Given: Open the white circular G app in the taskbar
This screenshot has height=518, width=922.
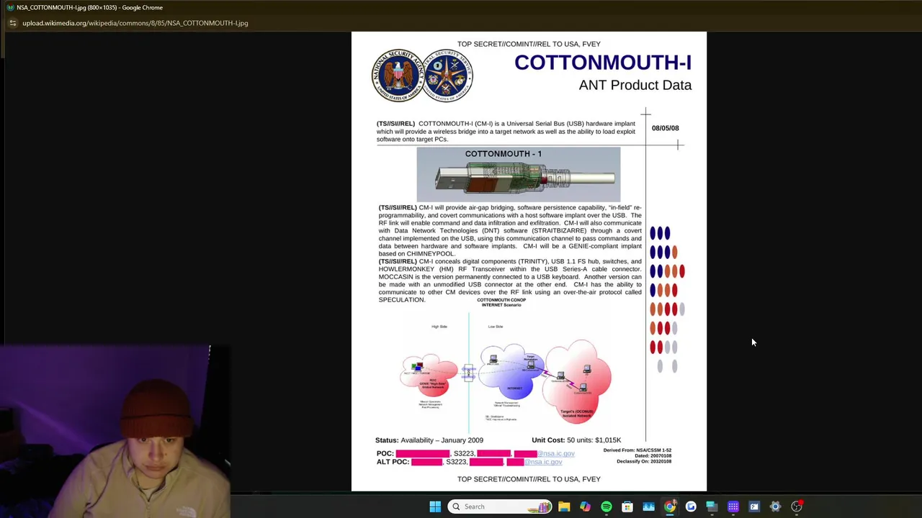Looking at the screenshot, I should click(691, 506).
